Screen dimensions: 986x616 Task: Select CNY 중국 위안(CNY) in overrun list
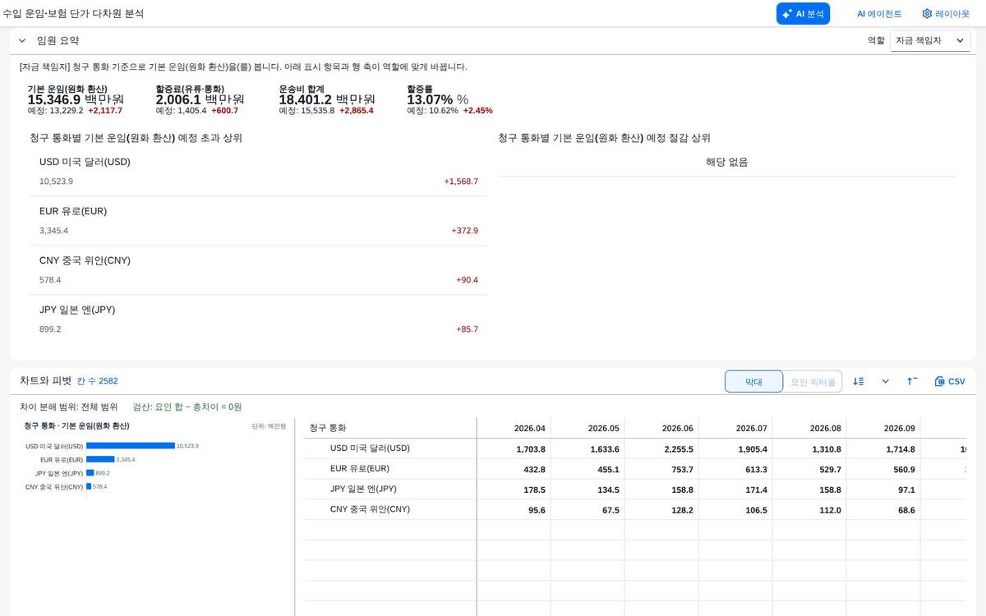click(x=259, y=270)
